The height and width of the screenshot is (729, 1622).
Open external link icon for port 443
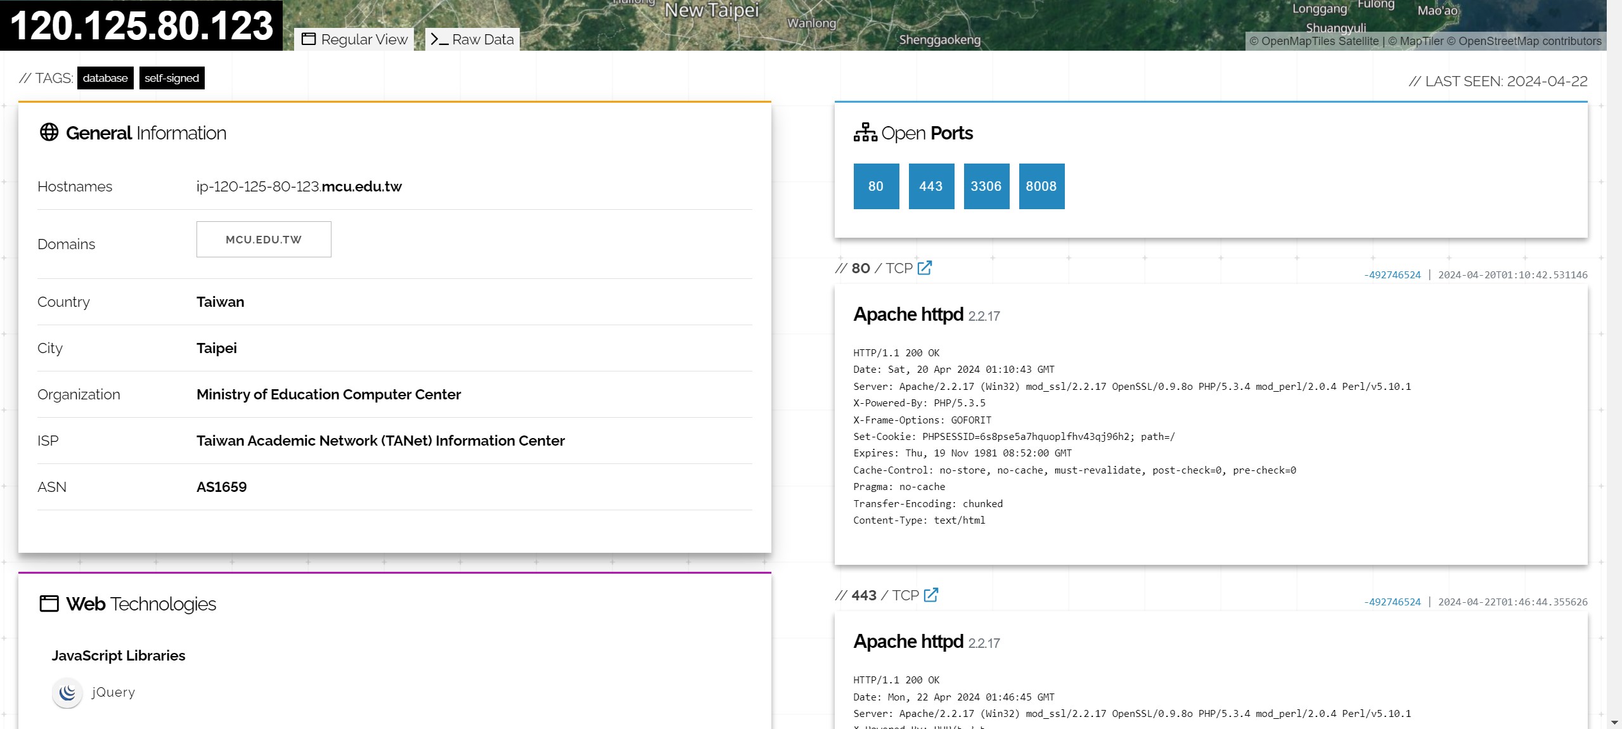coord(931,595)
